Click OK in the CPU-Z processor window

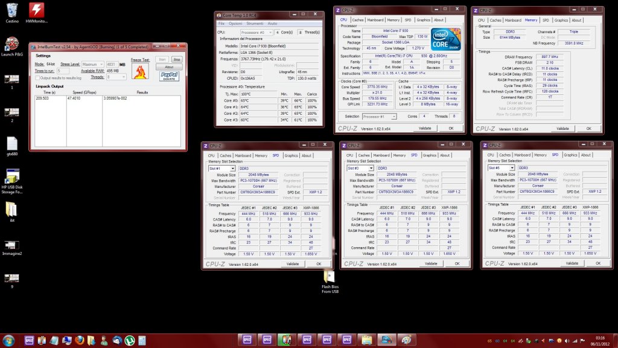[451, 128]
